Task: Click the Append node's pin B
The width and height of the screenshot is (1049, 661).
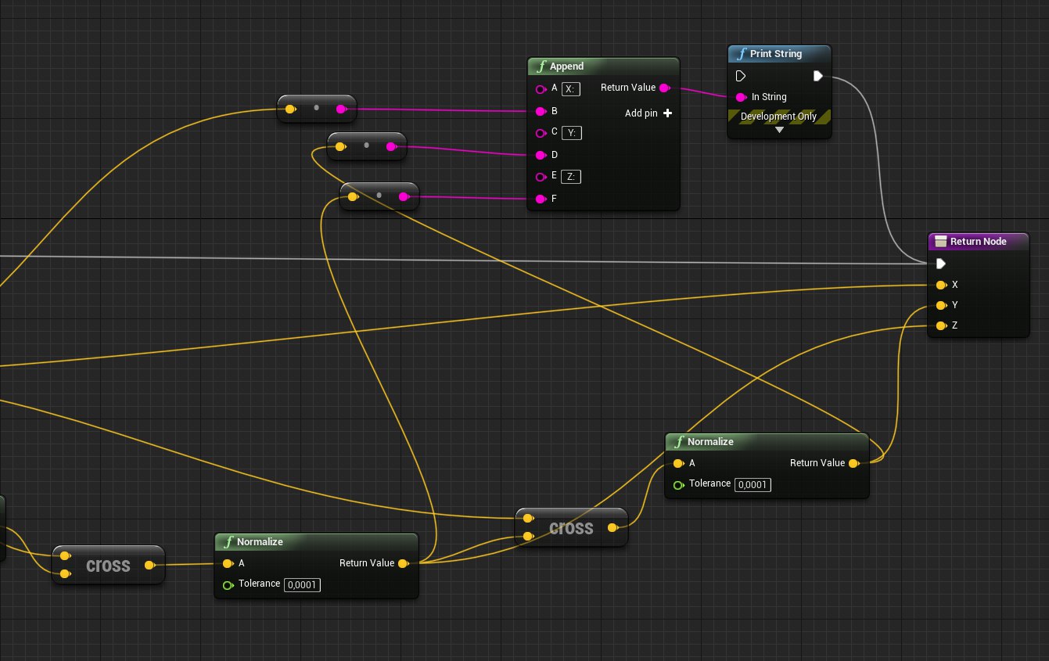Action: point(541,111)
